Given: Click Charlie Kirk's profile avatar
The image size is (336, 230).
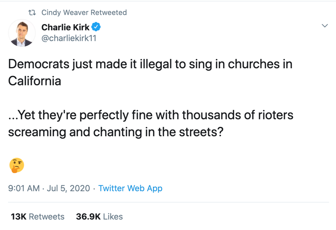Looking at the screenshot, I should [x=22, y=33].
